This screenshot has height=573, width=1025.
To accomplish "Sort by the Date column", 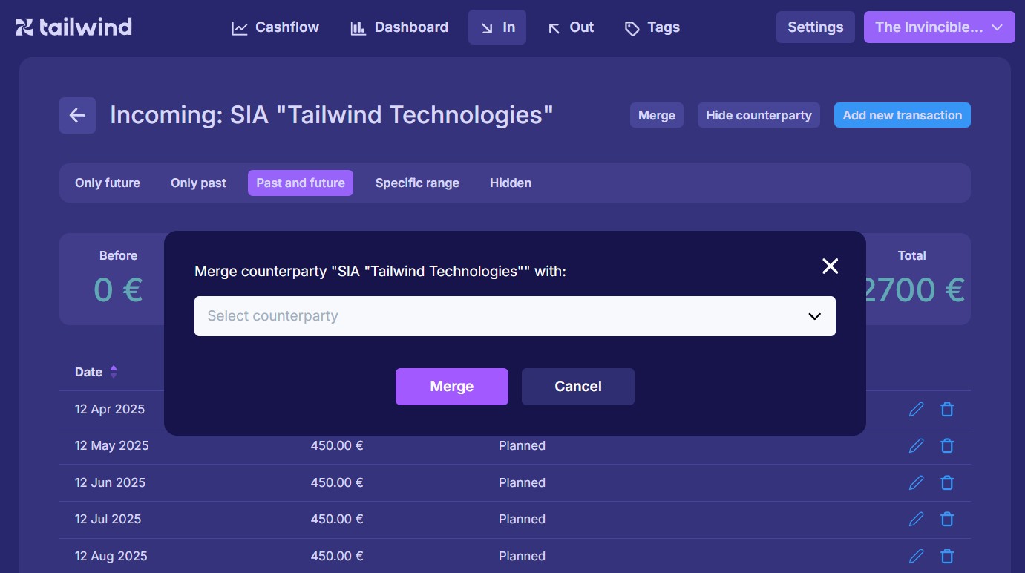I will point(96,372).
